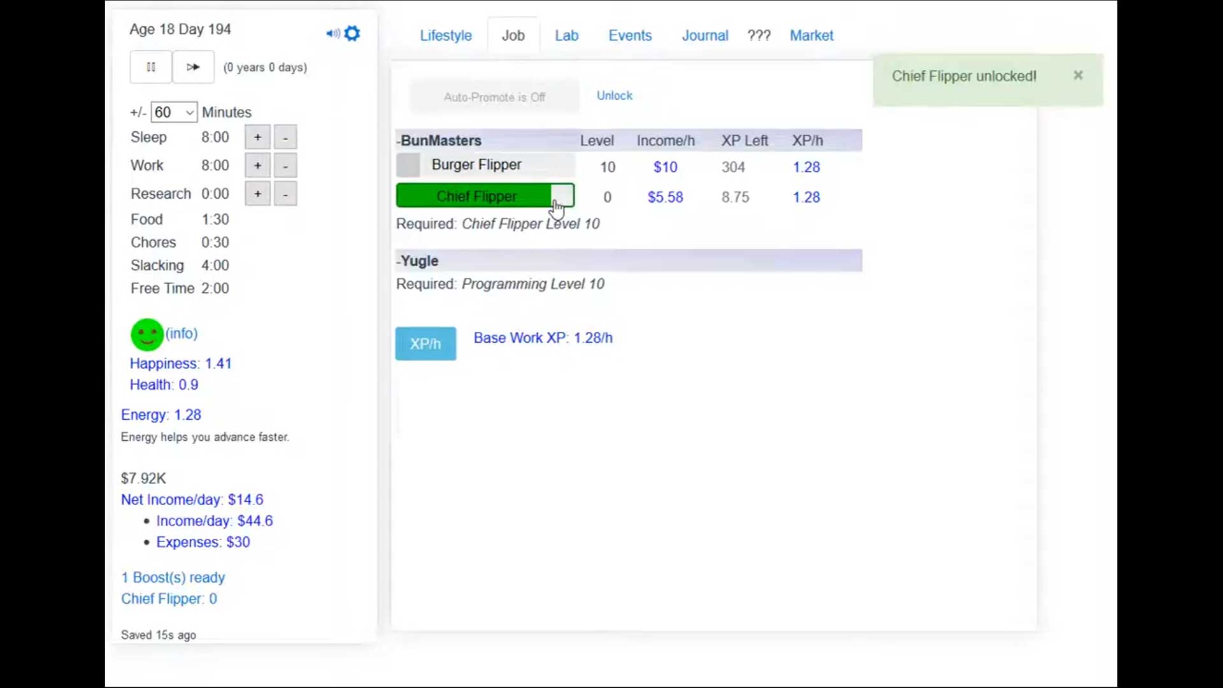
Task: Click the Health: 0.9 stat
Action: coord(164,385)
